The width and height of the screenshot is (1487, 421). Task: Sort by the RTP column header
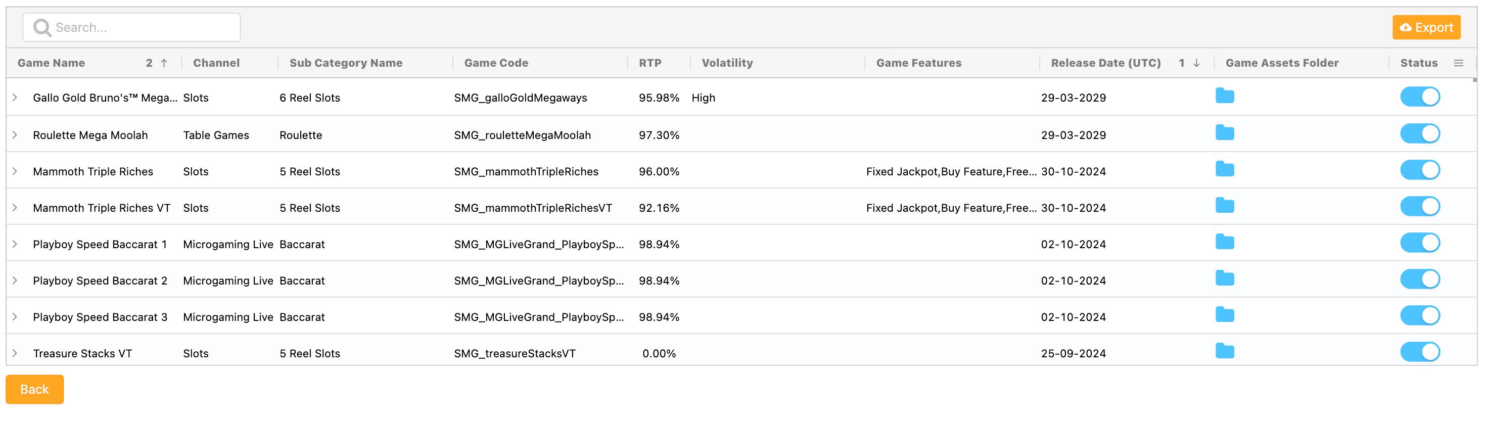[x=649, y=63]
